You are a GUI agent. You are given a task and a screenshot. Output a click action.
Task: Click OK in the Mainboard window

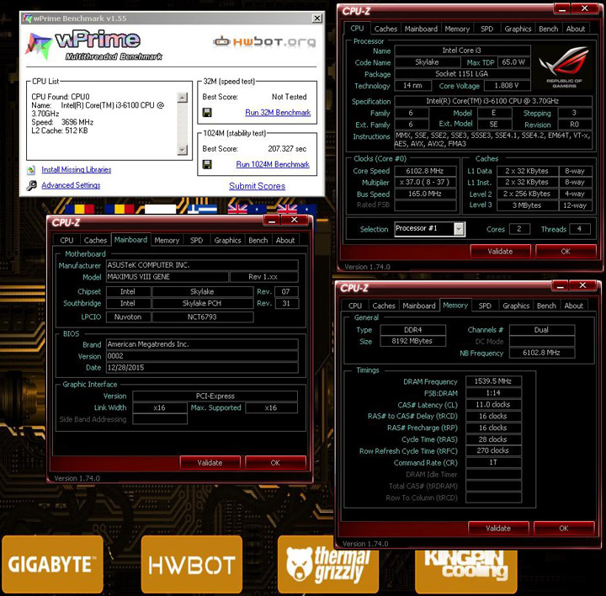click(x=275, y=463)
